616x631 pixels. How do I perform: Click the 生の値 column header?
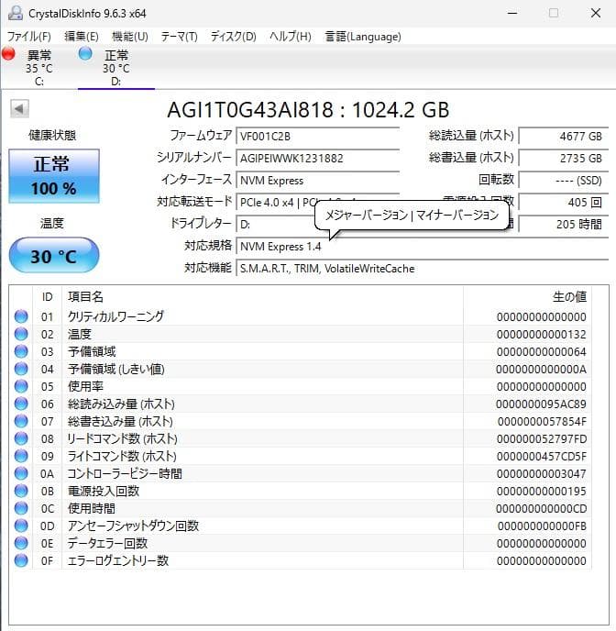pos(527,297)
